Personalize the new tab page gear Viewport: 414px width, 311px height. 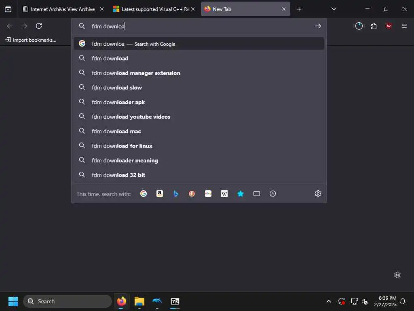click(x=397, y=275)
